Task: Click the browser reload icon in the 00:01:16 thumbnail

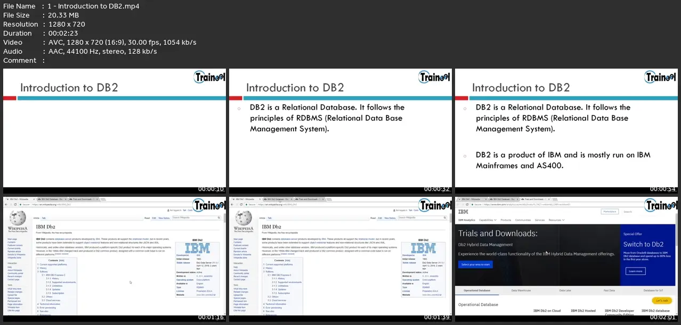Action: [x=15, y=204]
